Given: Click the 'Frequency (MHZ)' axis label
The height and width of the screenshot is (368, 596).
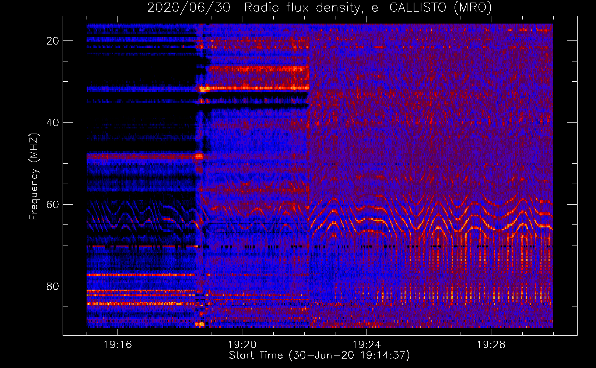Looking at the screenshot, I should (34, 177).
